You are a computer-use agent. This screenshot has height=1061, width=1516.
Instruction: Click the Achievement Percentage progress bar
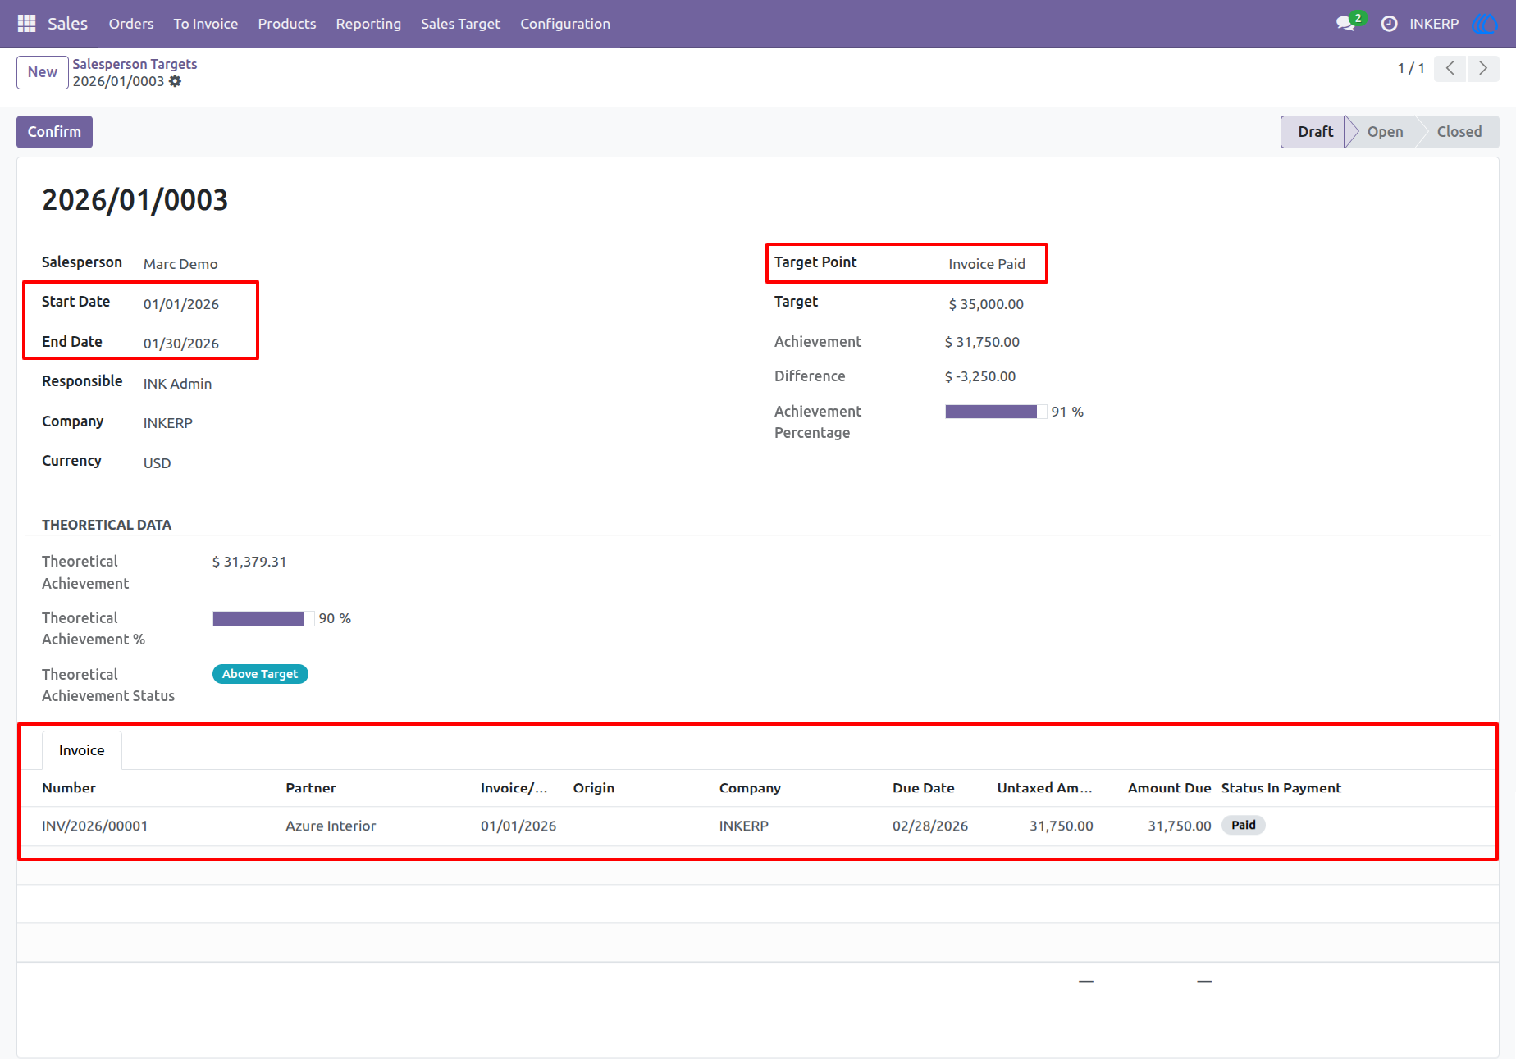[996, 412]
